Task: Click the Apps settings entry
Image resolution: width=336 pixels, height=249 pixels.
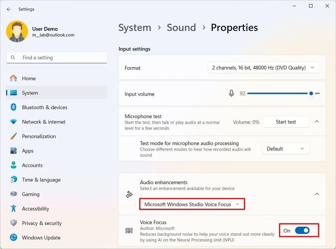Action: (x=28, y=151)
